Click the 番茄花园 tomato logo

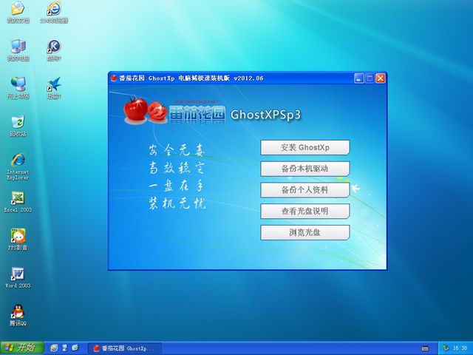pos(175,113)
